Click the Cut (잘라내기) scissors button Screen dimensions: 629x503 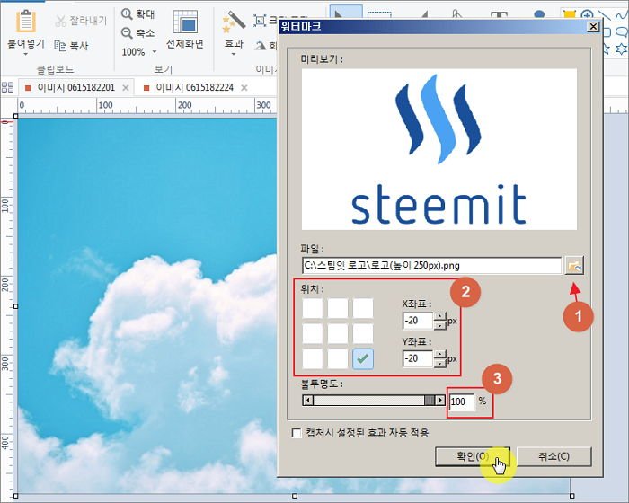(81, 21)
